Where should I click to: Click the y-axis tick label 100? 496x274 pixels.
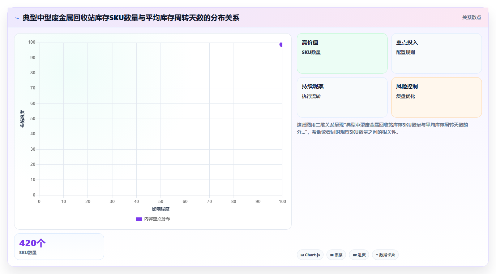32,42
